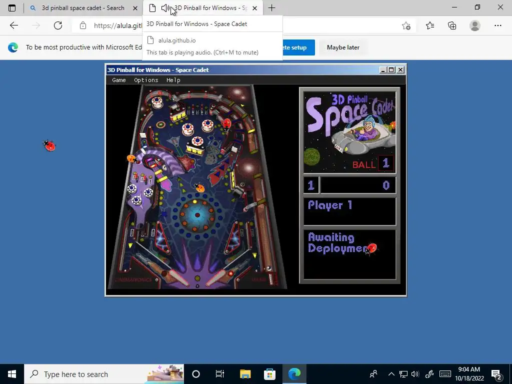Open Collections in Edge
The height and width of the screenshot is (384, 512).
pos(452,25)
